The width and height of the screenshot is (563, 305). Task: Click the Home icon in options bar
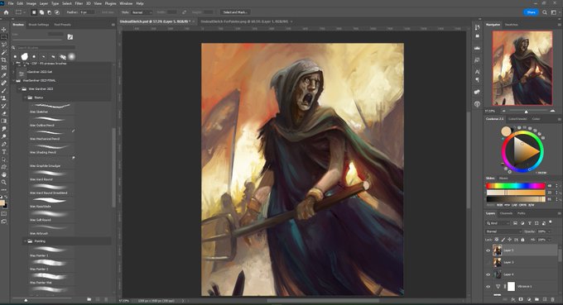click(6, 12)
